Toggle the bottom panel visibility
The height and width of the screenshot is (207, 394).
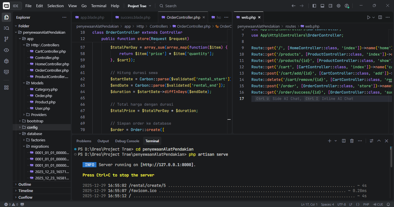[322, 5]
